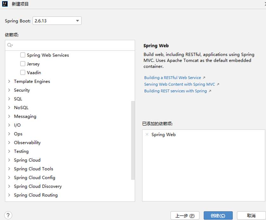Select Spring Web in added dependencies list

point(163,135)
